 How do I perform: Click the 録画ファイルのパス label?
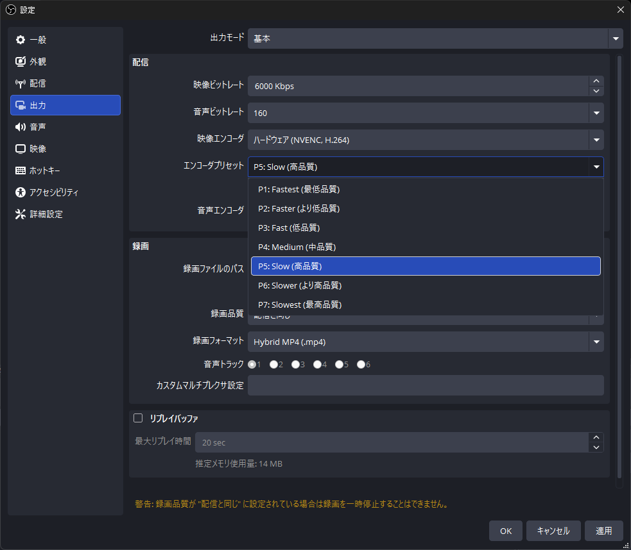click(214, 269)
